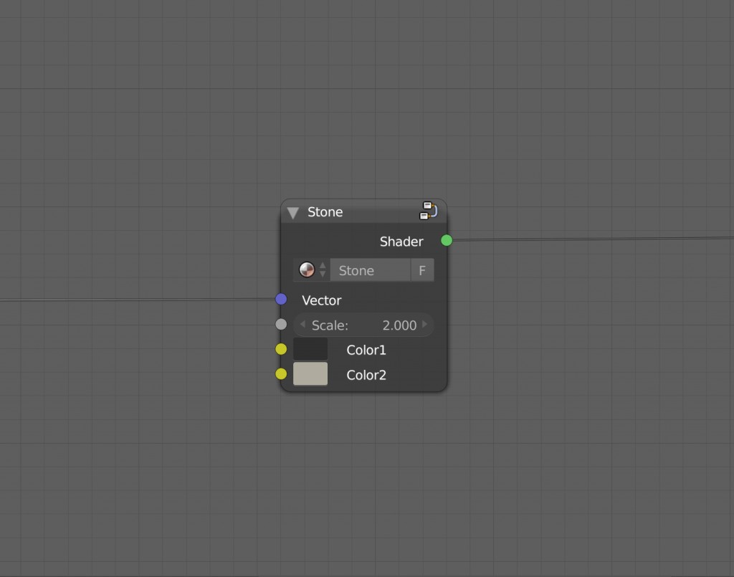Image resolution: width=734 pixels, height=577 pixels.
Task: Enable fake user with the F button
Action: coord(422,270)
